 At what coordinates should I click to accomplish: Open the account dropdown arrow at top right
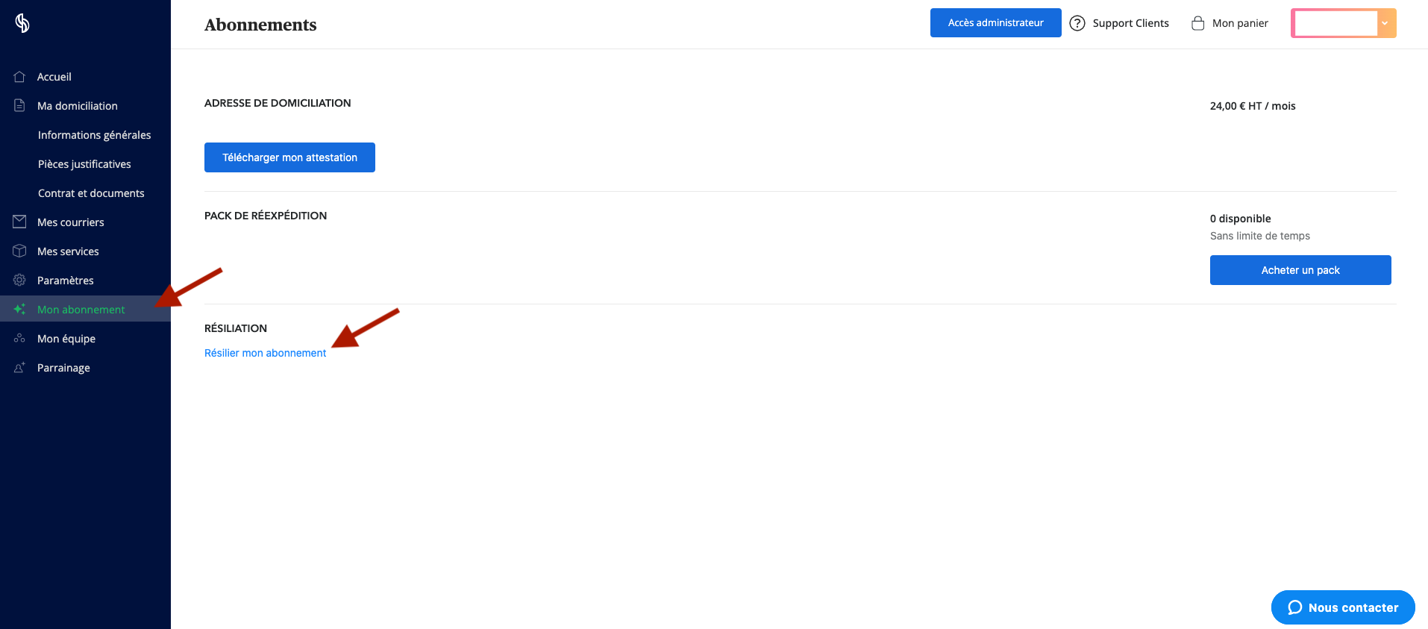pyautogui.click(x=1385, y=23)
